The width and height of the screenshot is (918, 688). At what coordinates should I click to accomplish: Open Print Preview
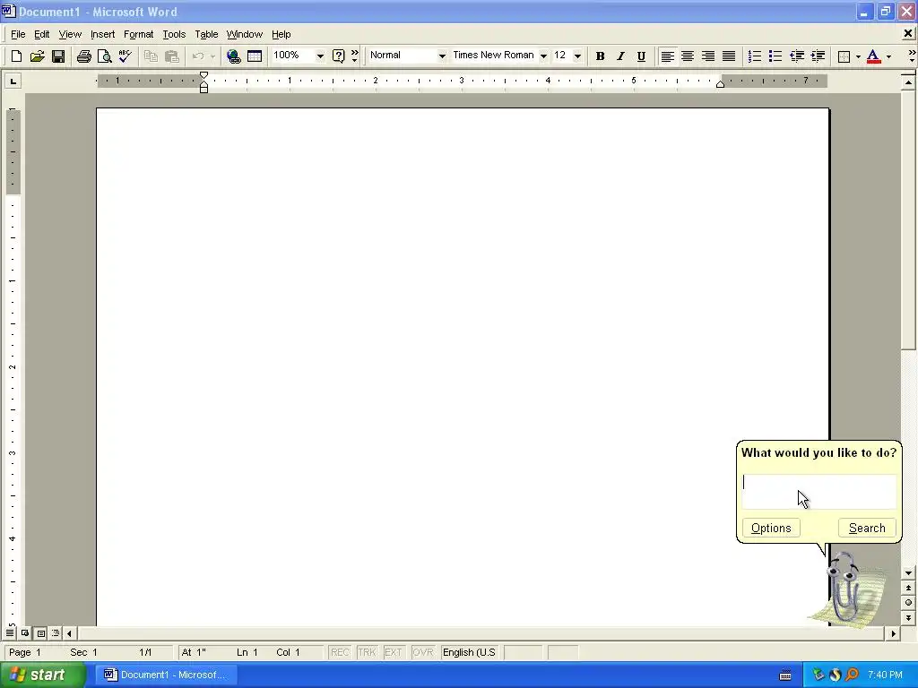104,56
